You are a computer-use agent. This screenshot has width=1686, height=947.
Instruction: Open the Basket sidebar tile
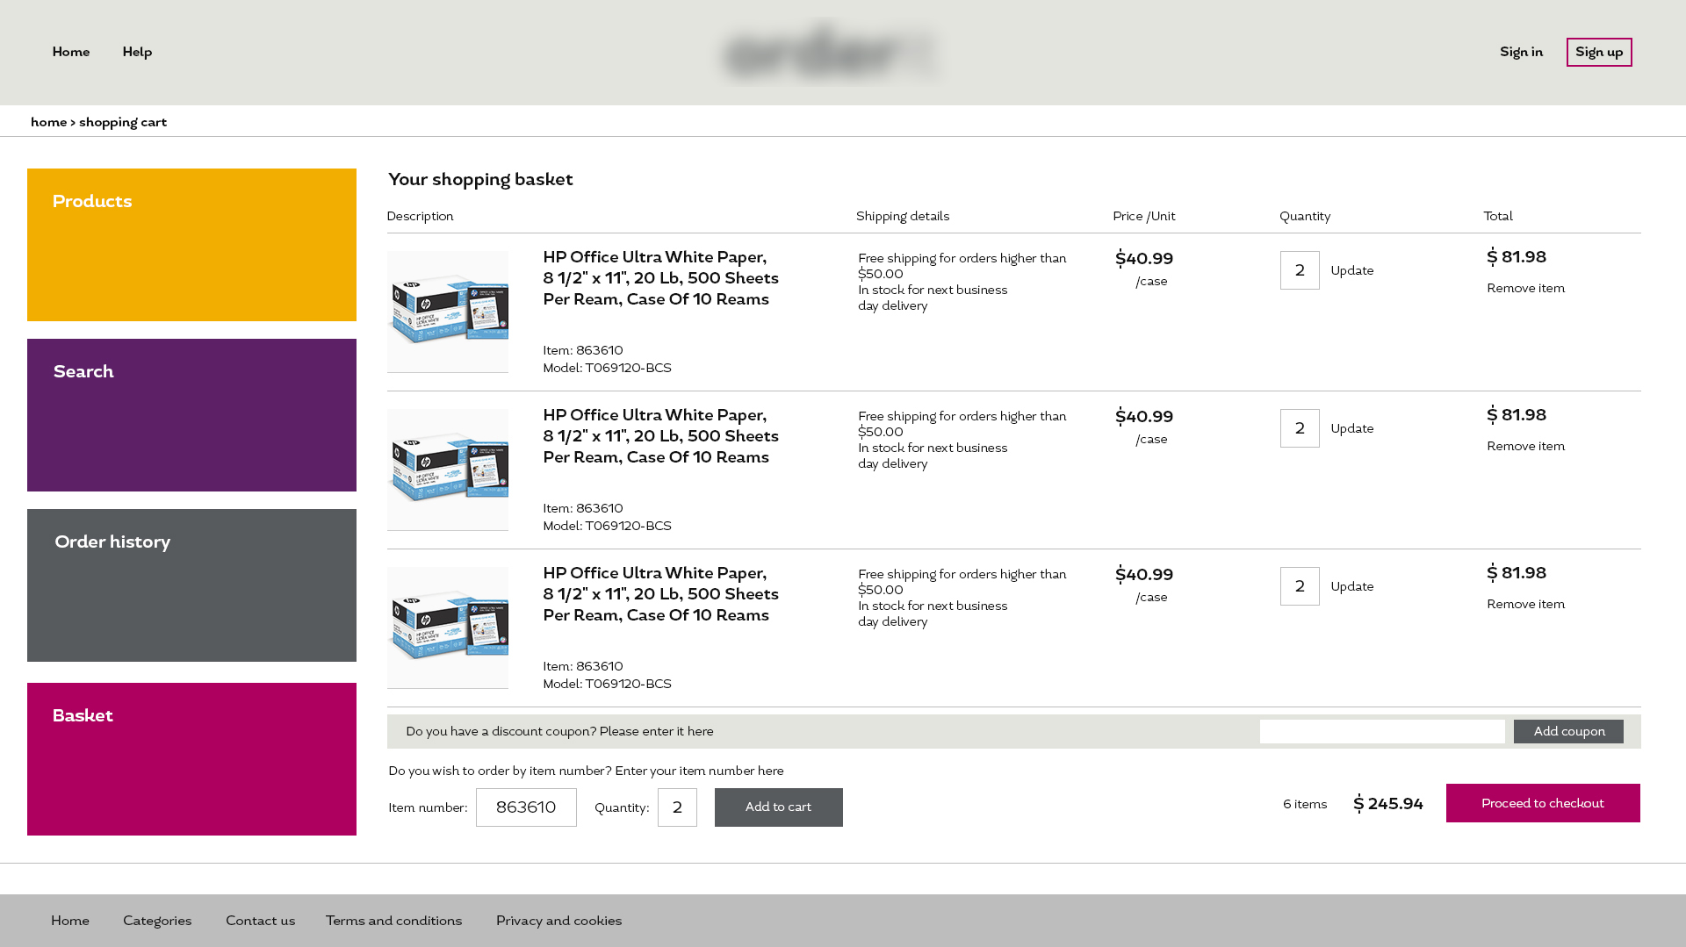(x=191, y=759)
